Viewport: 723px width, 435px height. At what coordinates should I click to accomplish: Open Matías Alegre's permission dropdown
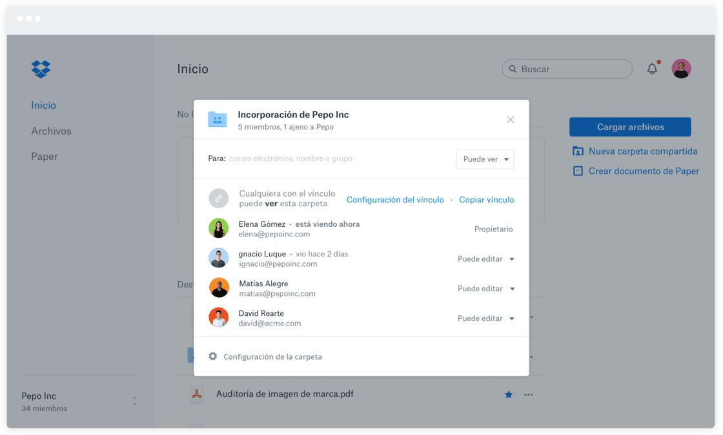click(x=486, y=289)
